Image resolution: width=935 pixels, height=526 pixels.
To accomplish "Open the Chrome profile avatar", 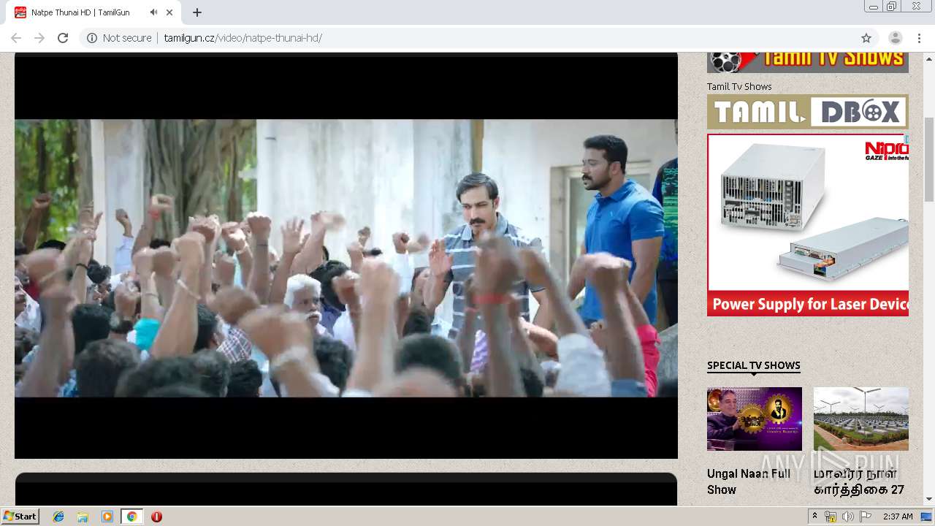I will [896, 38].
